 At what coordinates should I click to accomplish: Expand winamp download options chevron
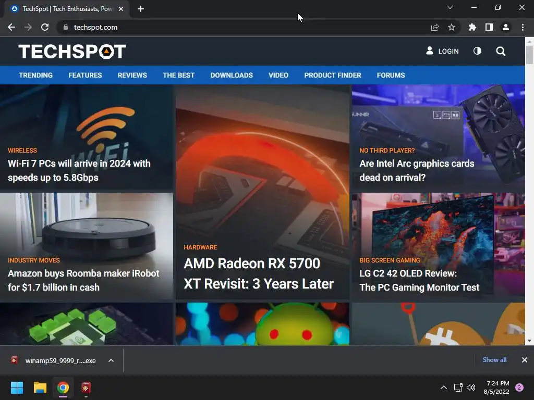(x=111, y=360)
